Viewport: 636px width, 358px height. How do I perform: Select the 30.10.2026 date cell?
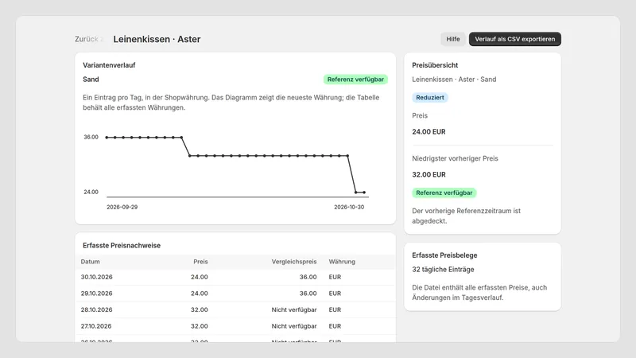[x=96, y=277]
